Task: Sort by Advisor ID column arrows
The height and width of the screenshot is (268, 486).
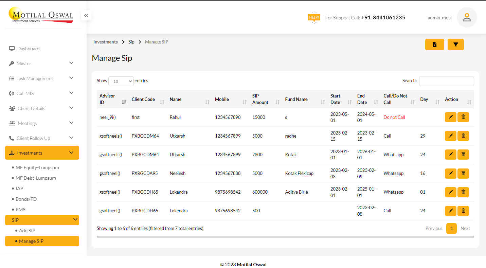Action: pyautogui.click(x=124, y=102)
